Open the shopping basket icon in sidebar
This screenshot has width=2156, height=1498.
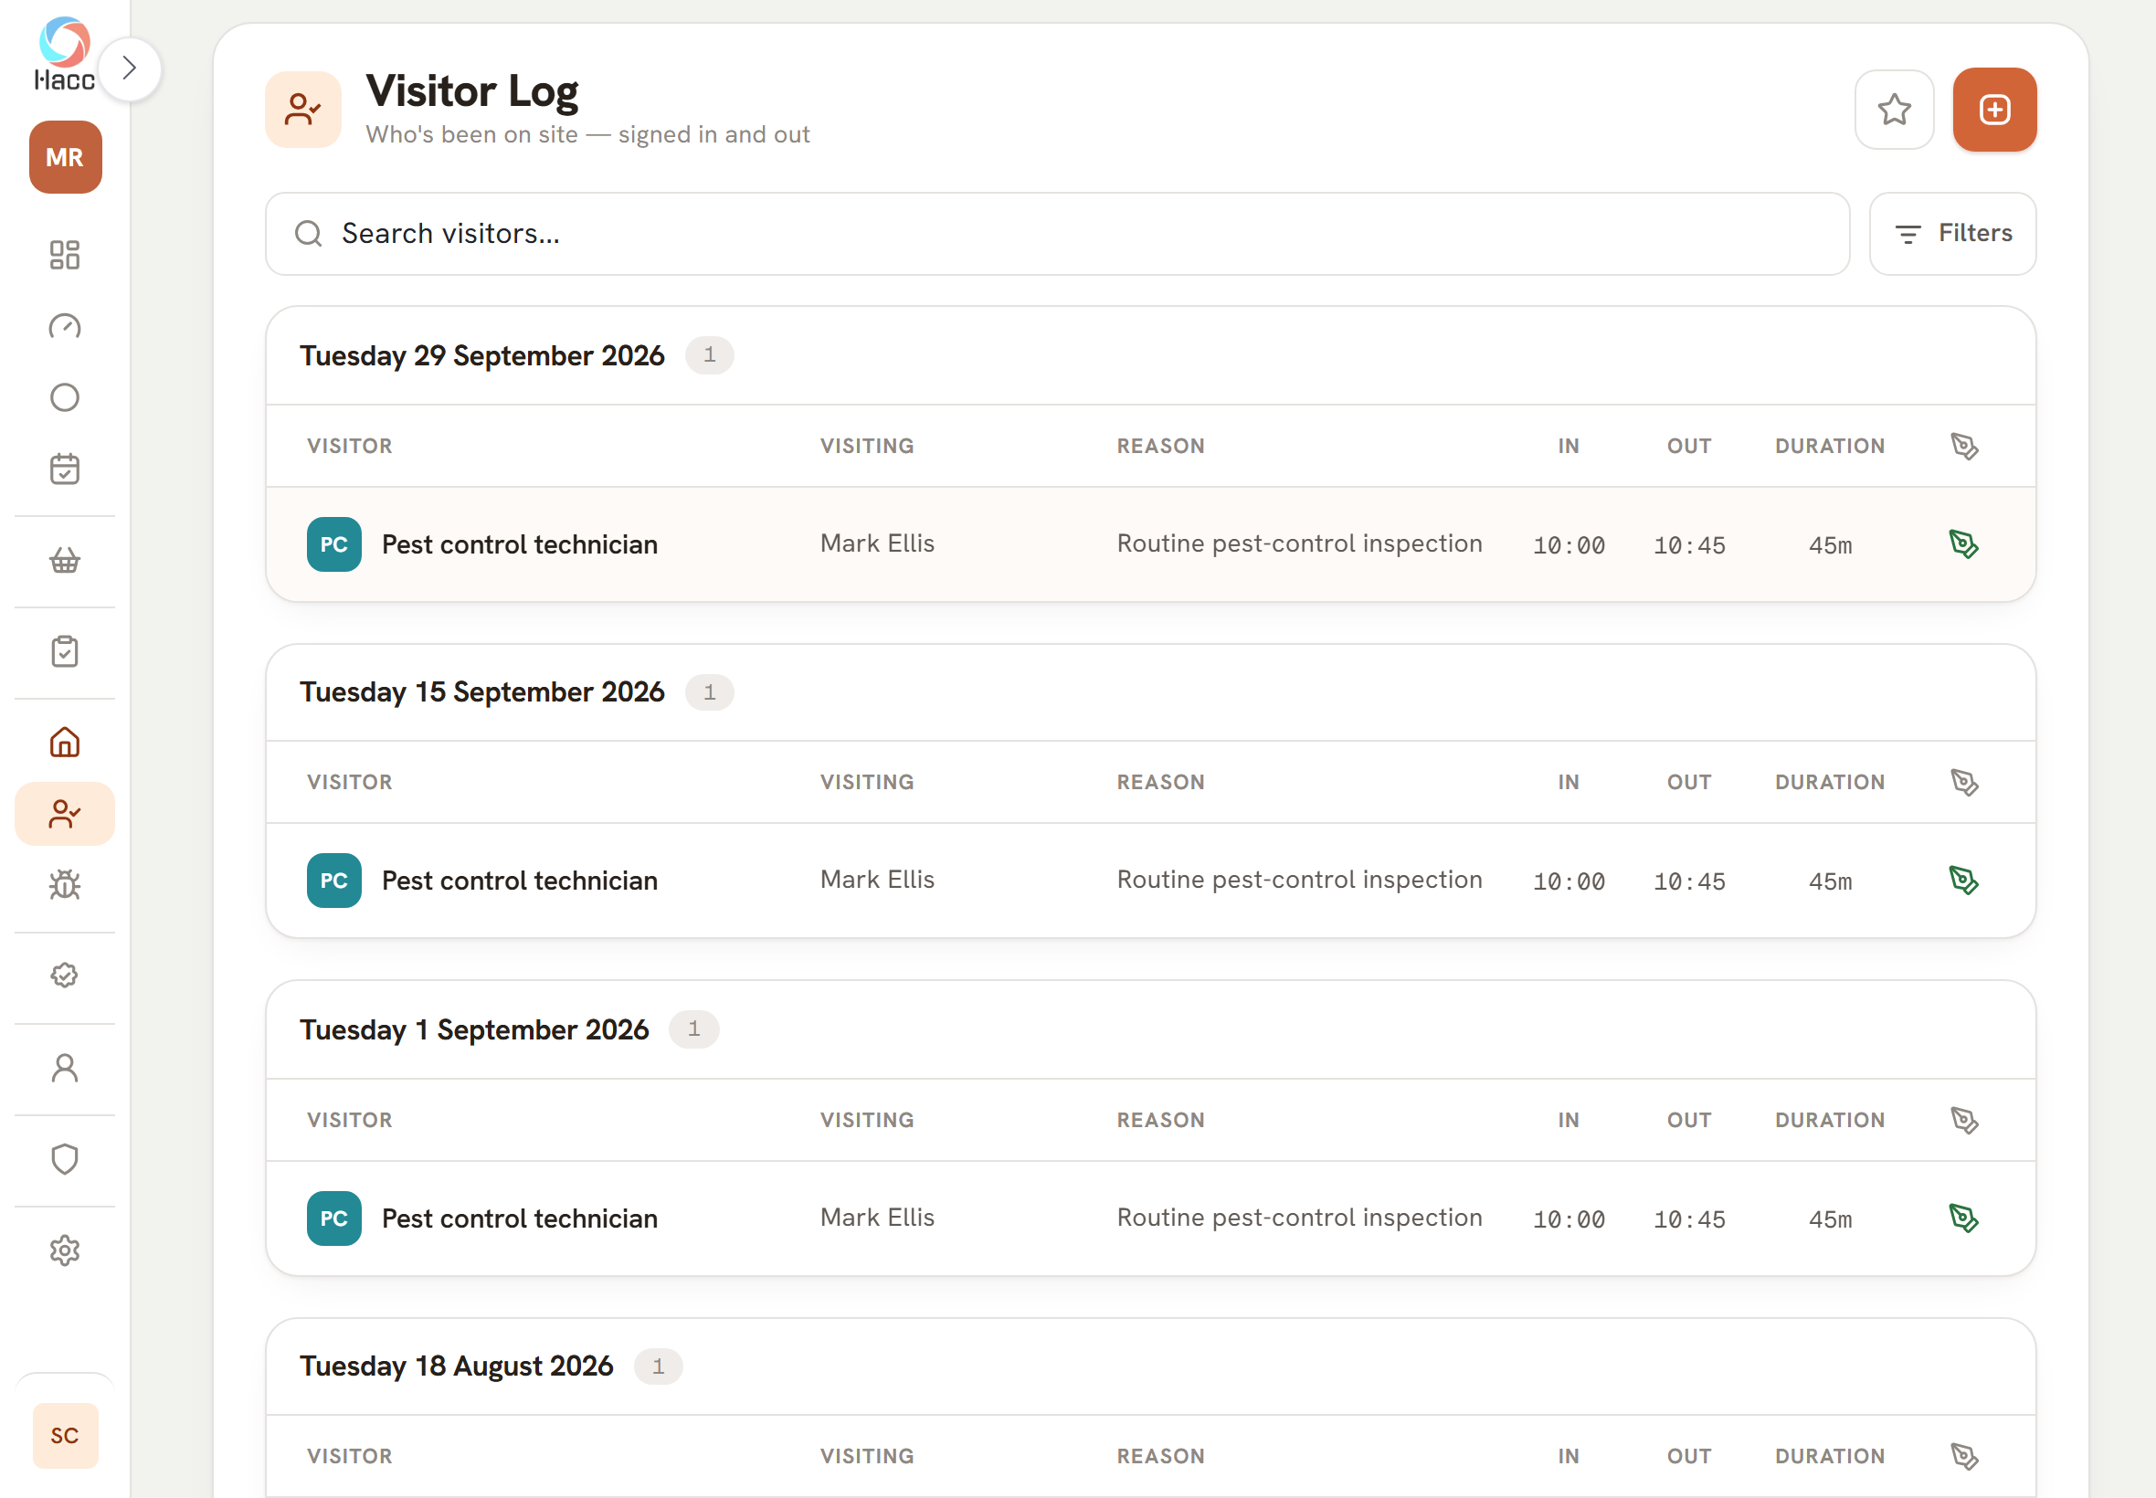65,560
